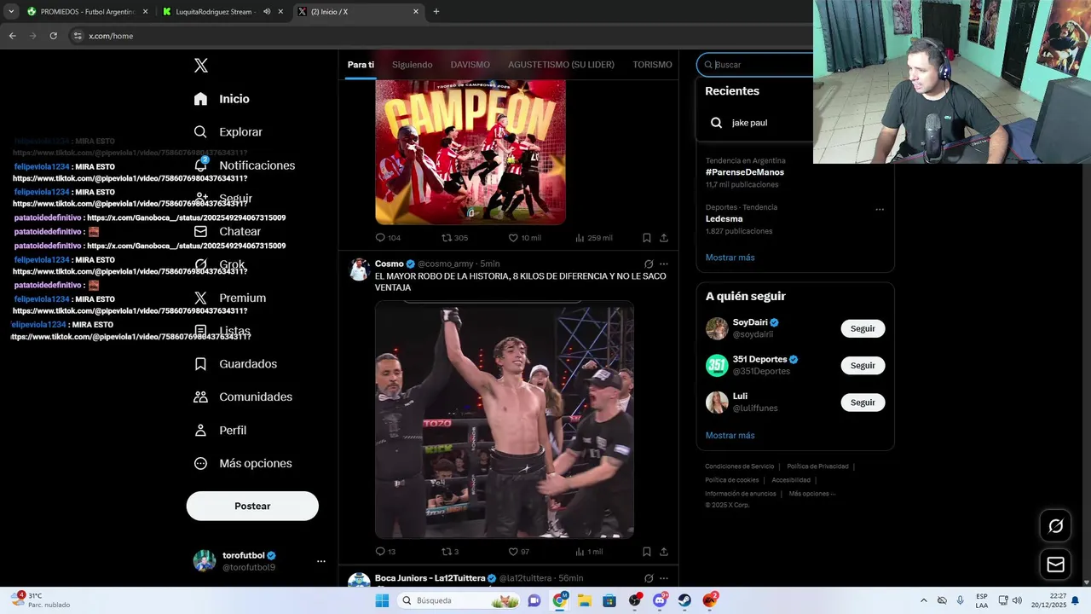Share the Cosmo post
Screen dimensions: 1091x614
pos(664,552)
